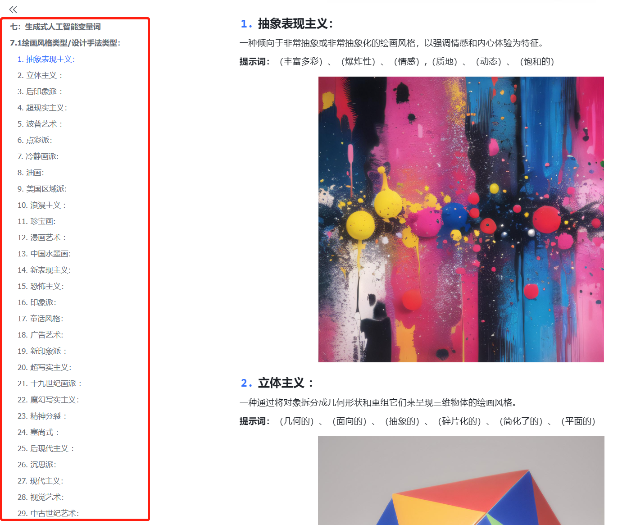Click the heading 2. 立体主义 in document
This screenshot has width=636, height=525.
(x=277, y=383)
